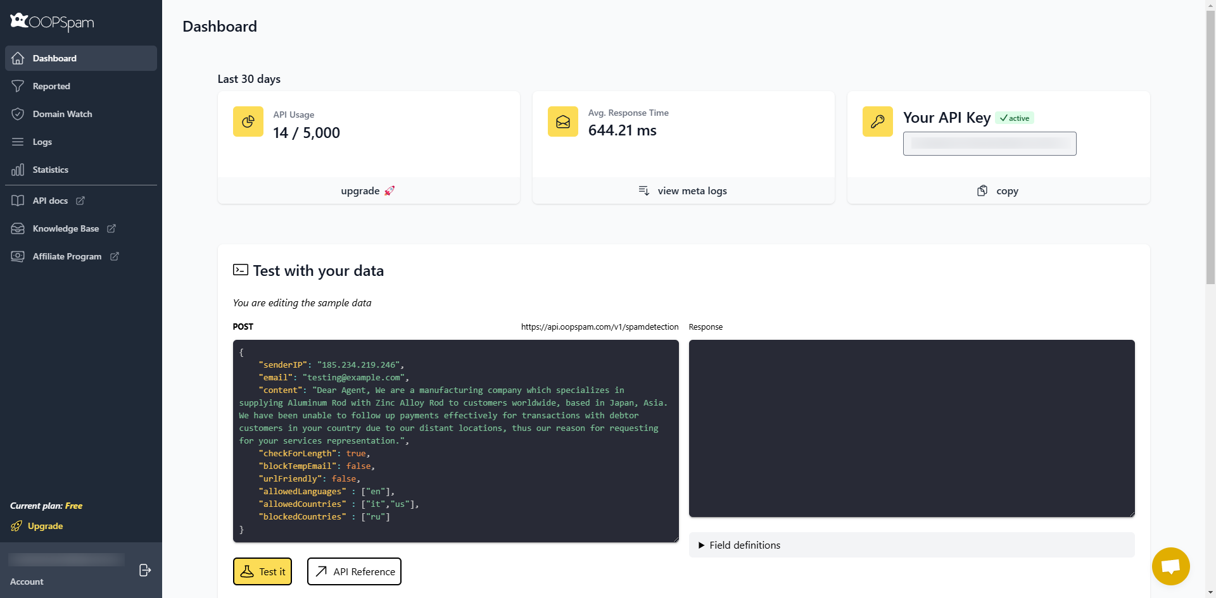Click the Statistics bar chart icon
Viewport: 1216px width, 598px height.
click(18, 170)
